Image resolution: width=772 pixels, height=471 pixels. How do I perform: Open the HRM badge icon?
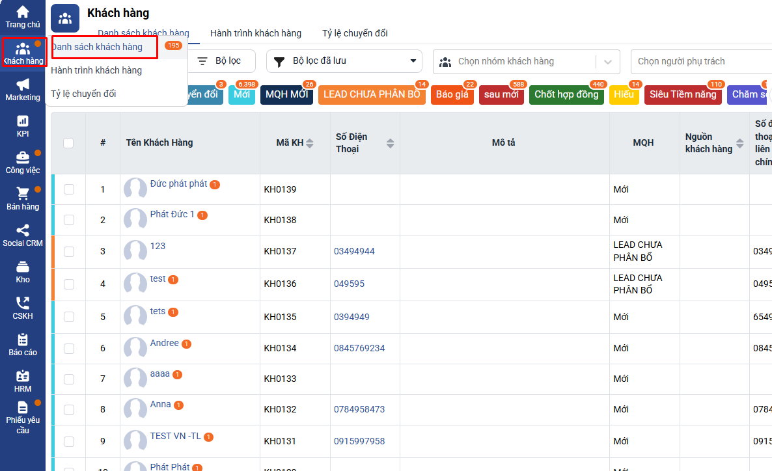point(23,376)
